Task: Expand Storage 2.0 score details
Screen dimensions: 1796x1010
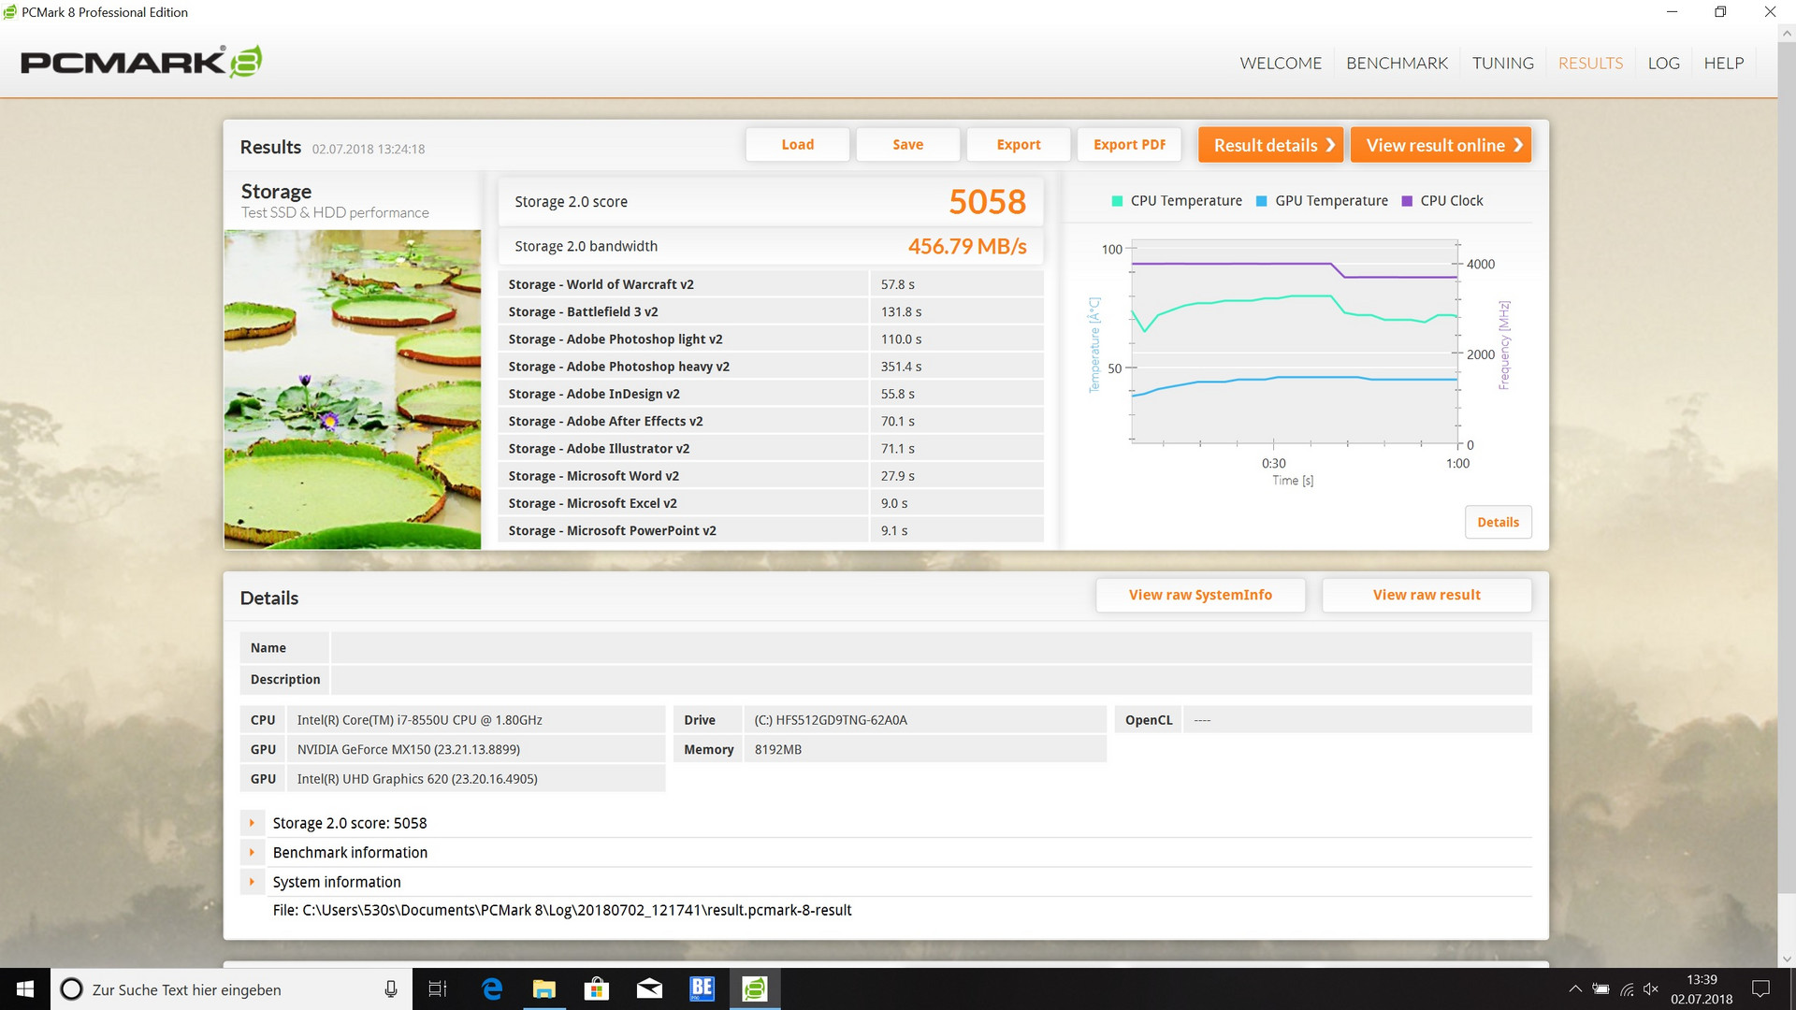Action: (x=252, y=823)
